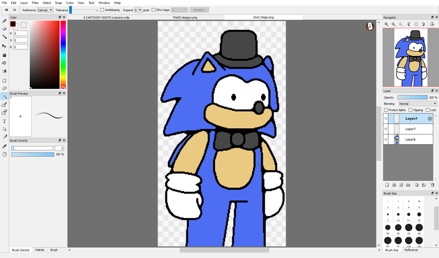439x258 pixels.
Task: Enable Fill in Gaps checkbox
Action: click(154, 10)
